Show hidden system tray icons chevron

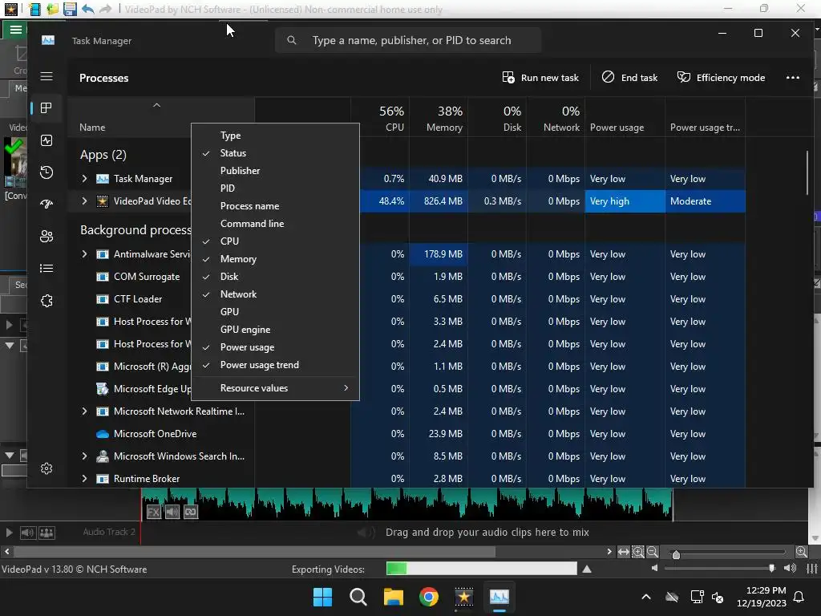pyautogui.click(x=646, y=597)
